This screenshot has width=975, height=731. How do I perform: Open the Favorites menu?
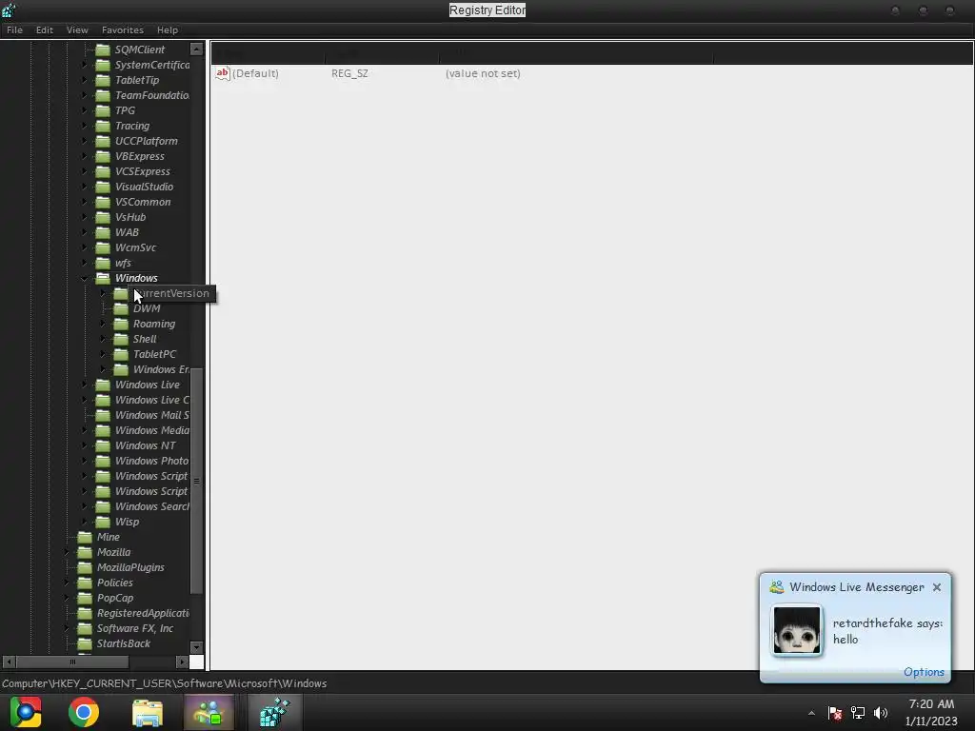(123, 30)
